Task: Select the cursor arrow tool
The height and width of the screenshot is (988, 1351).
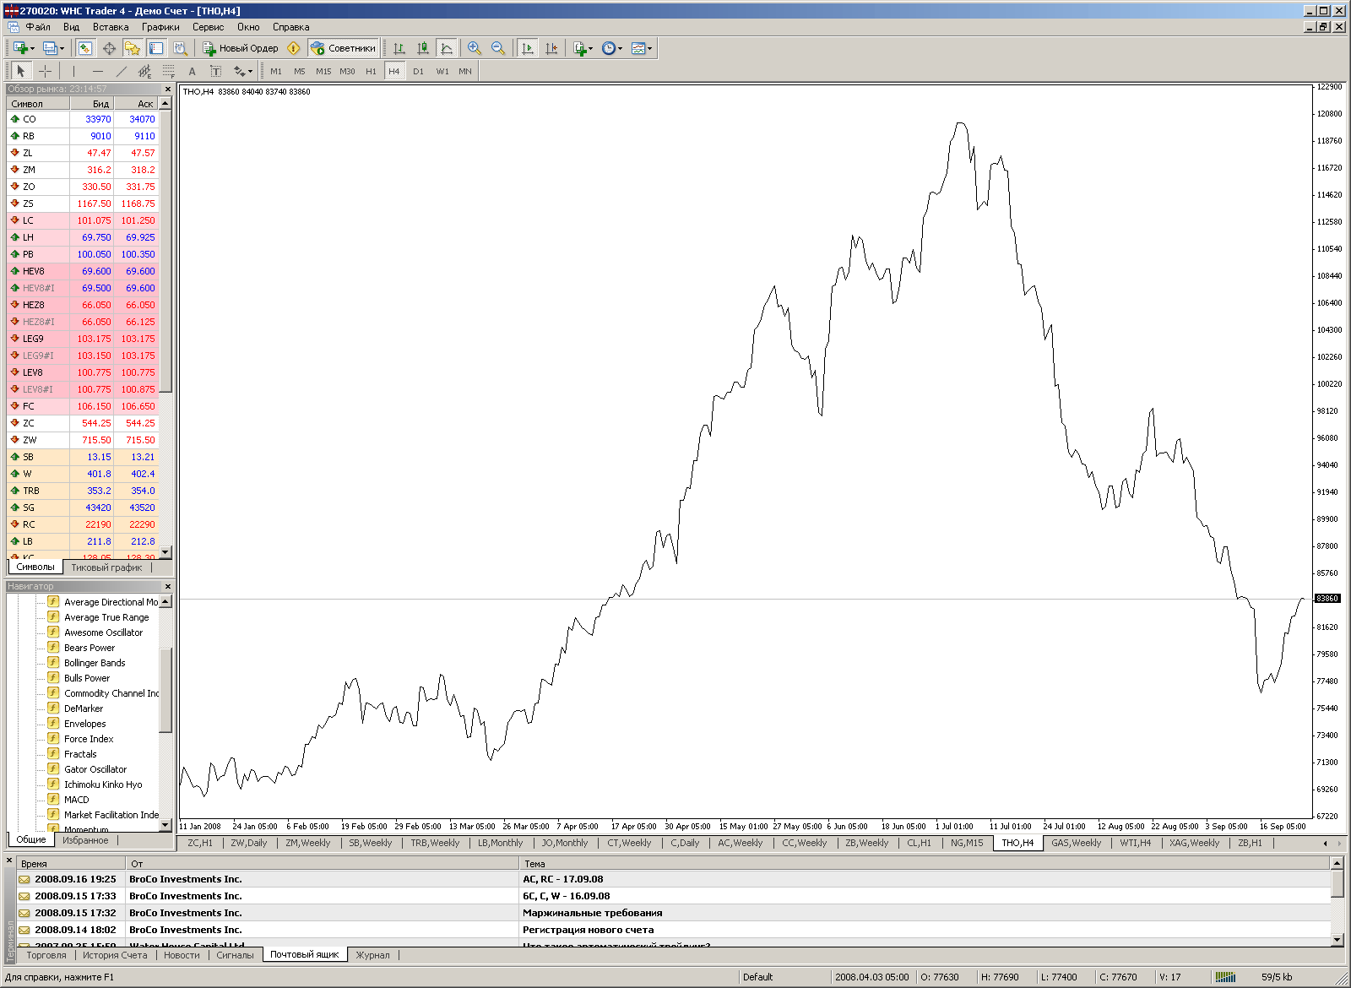Action: coord(21,71)
